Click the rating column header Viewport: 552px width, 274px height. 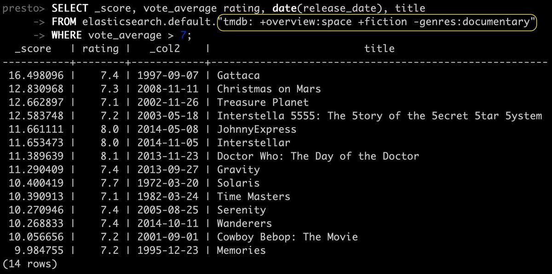(x=100, y=49)
